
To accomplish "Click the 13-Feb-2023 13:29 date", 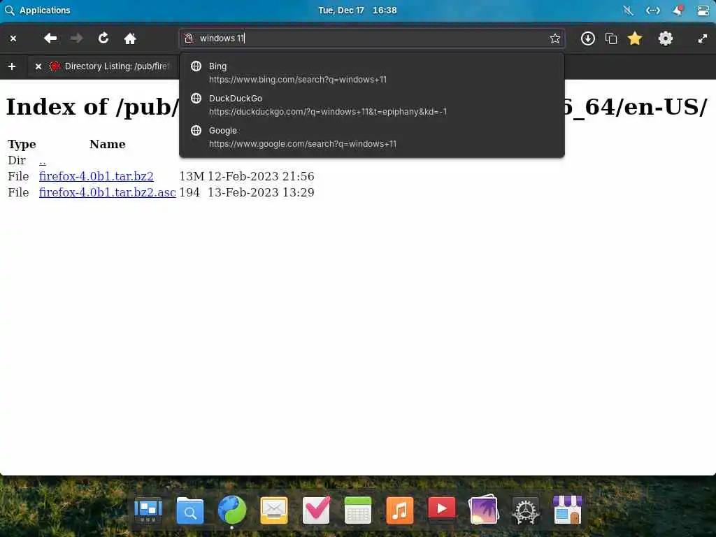I will click(x=261, y=192).
